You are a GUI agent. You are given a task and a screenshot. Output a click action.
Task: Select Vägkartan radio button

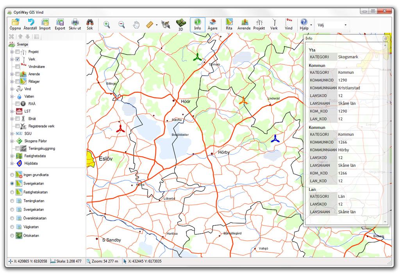coord(12,227)
